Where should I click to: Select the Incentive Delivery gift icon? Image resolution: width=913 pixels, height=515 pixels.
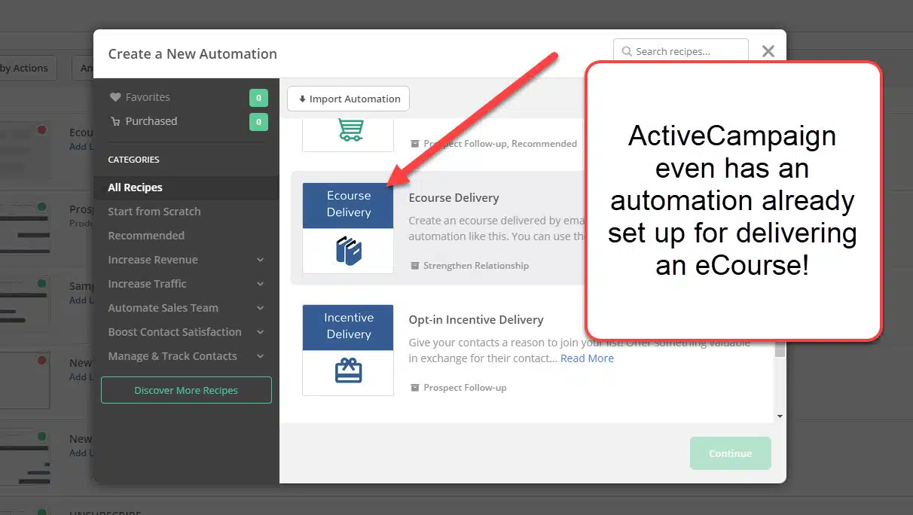click(348, 370)
